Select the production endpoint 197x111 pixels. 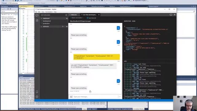[x=46, y=23]
